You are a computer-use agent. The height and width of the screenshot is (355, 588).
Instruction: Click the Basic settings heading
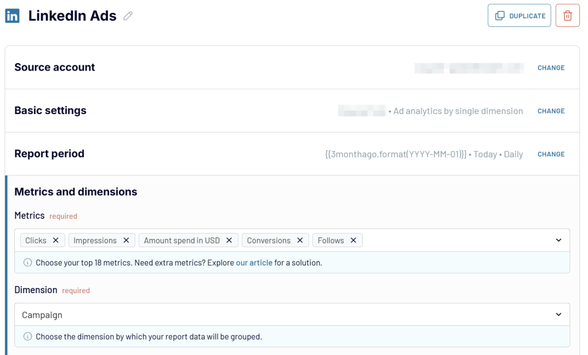(x=51, y=111)
